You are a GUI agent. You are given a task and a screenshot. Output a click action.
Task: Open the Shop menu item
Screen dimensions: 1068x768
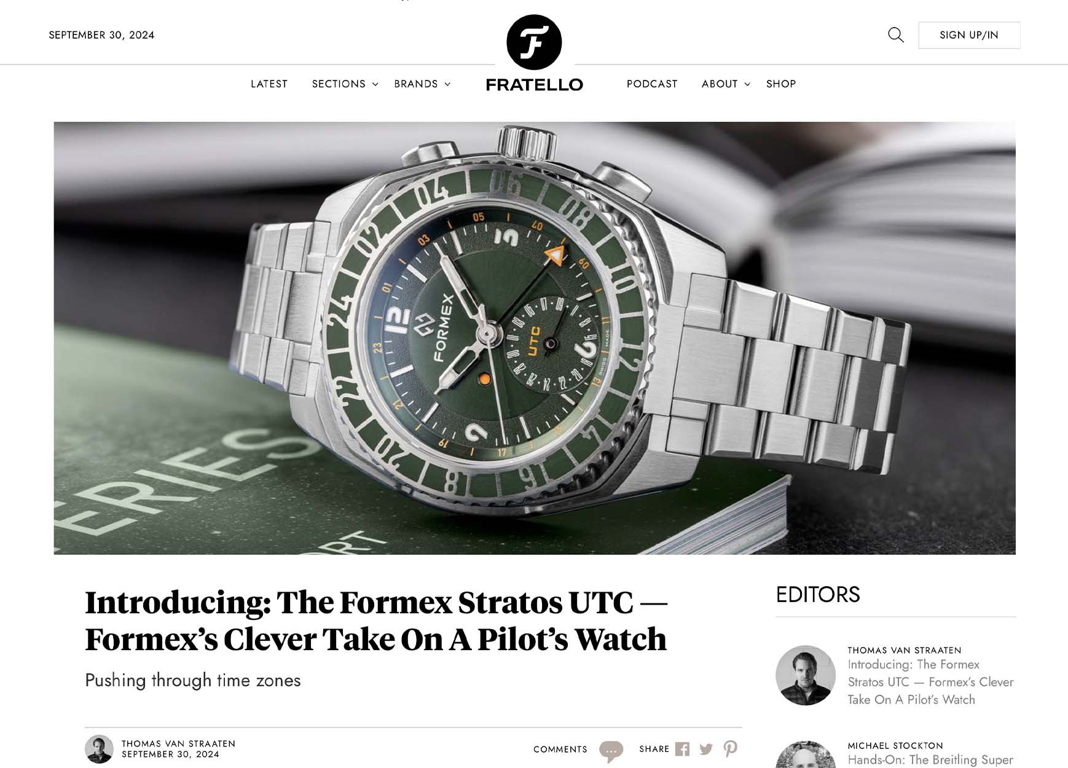[781, 84]
